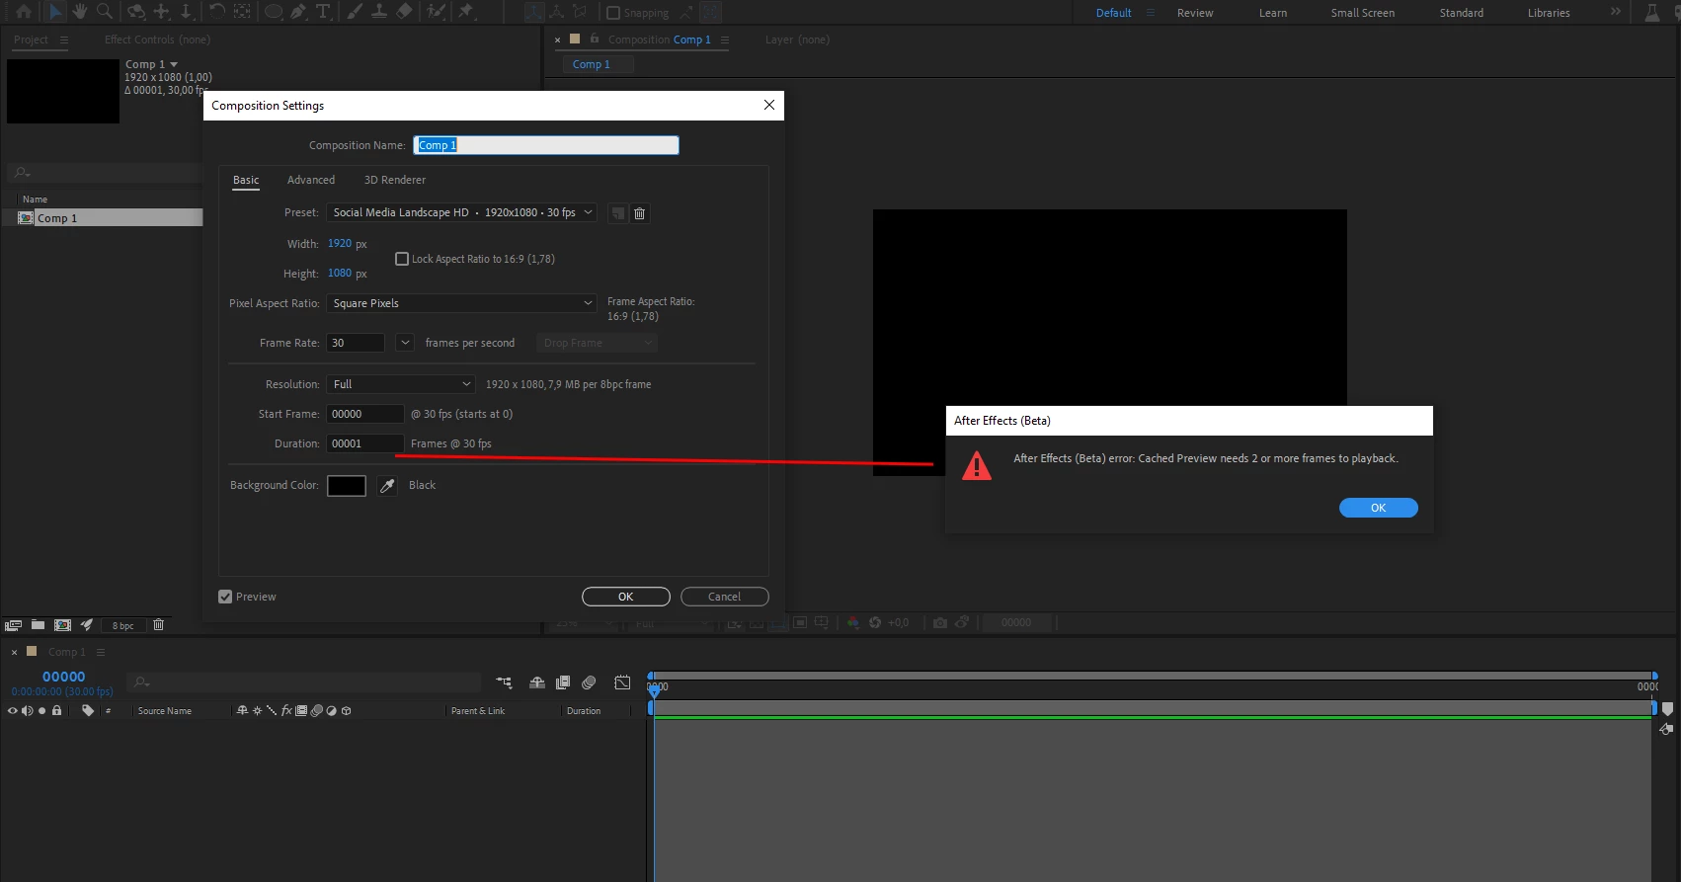Uncheck the Preview checkbox
Viewport: 1681px width, 882px height.
pos(225,597)
